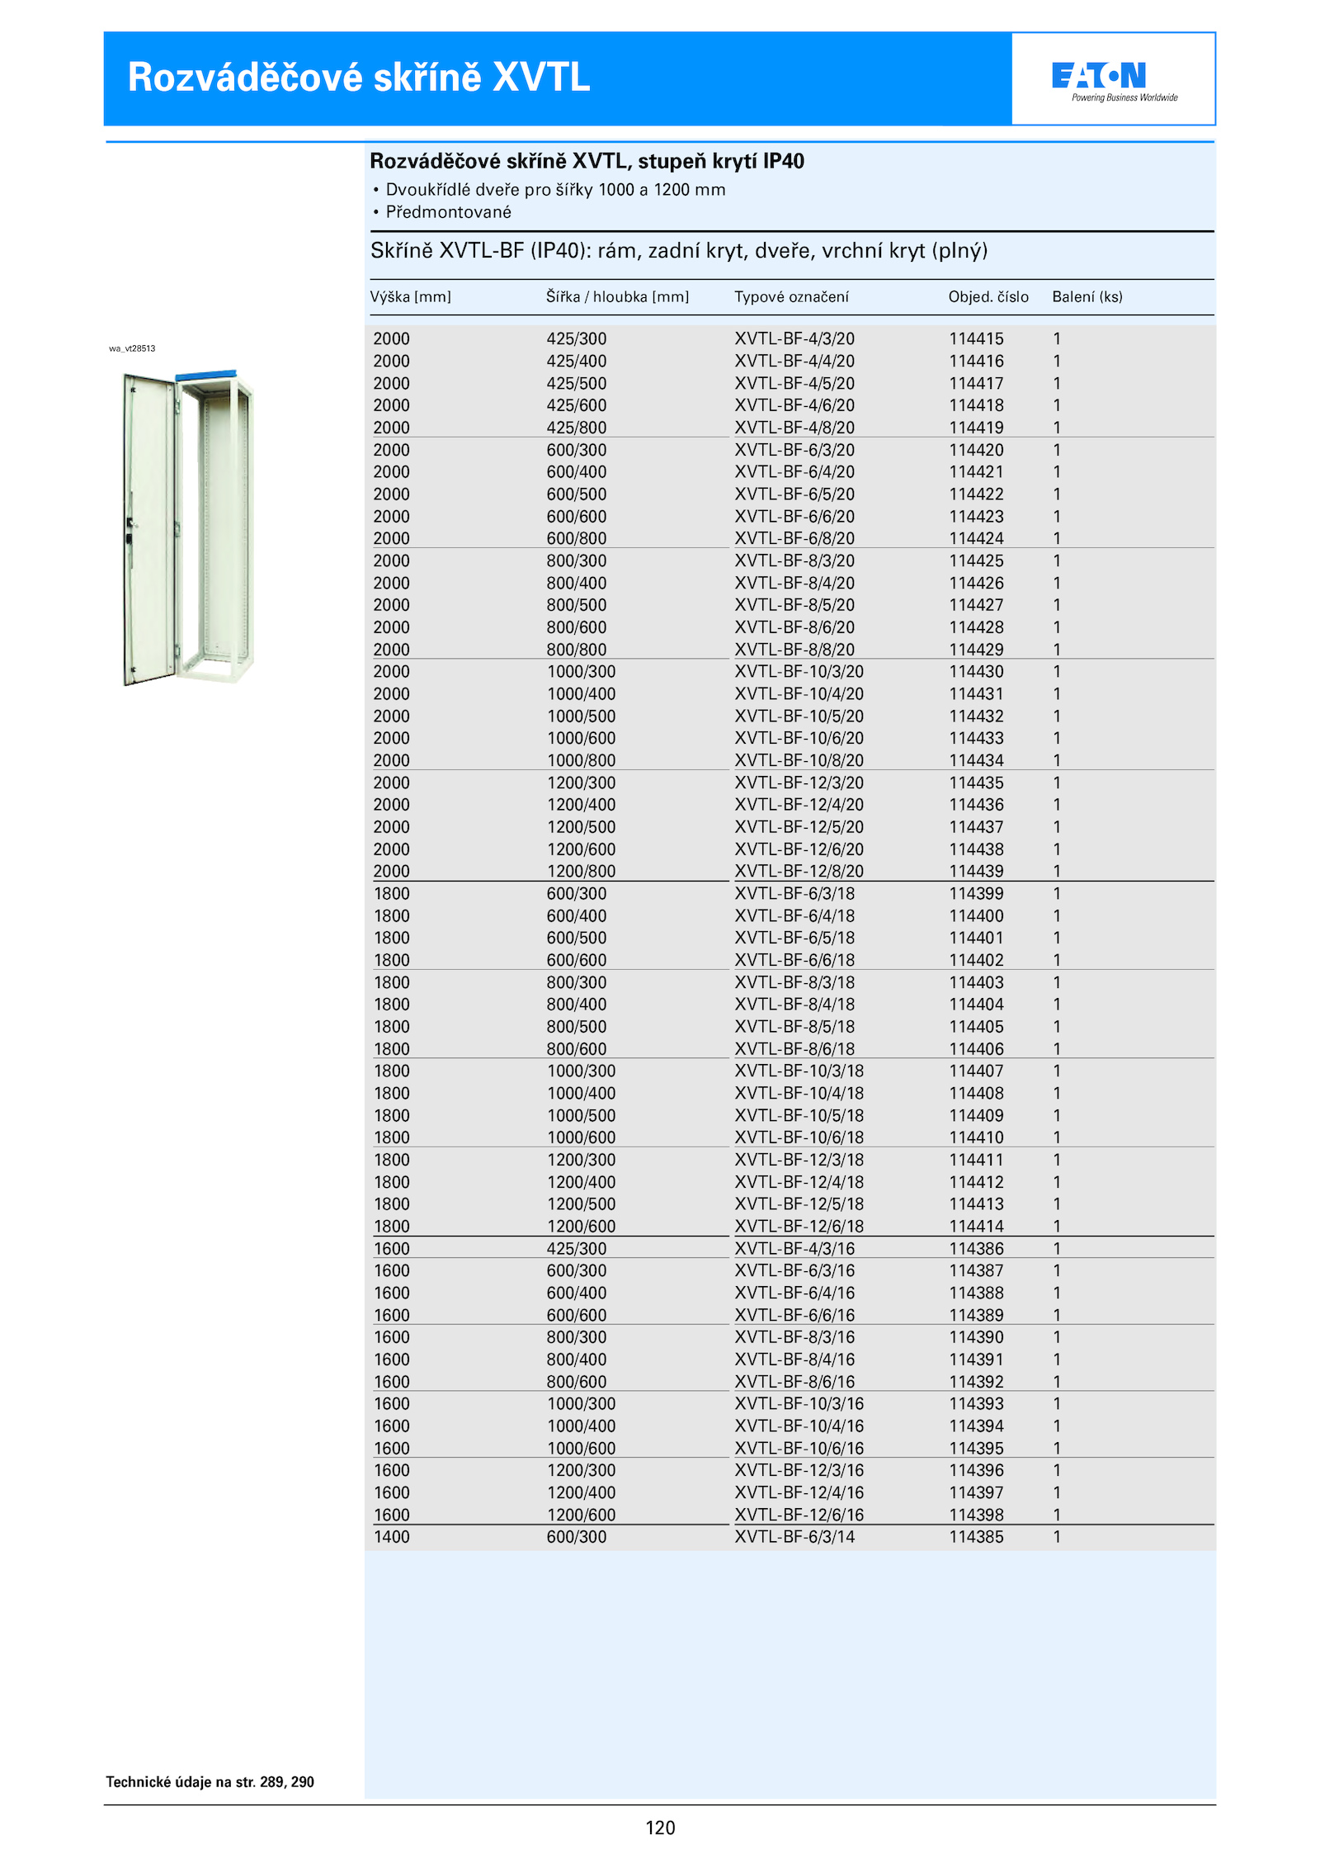Click footnote 'Technické údaje na str. 289, 290'
Image resolution: width=1320 pixels, height=1868 pixels.
click(210, 1782)
